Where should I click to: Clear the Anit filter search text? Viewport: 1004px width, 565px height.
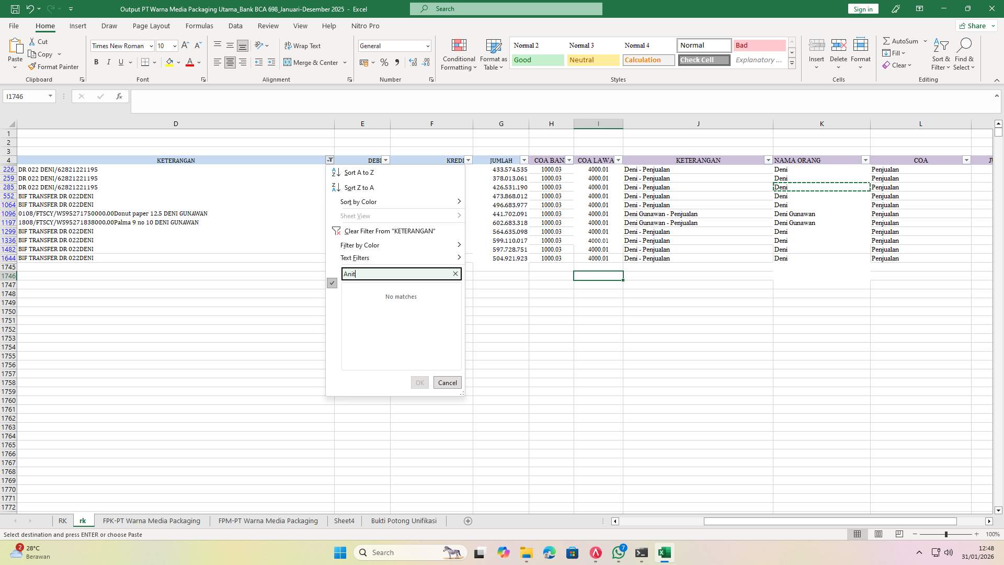tap(454, 274)
